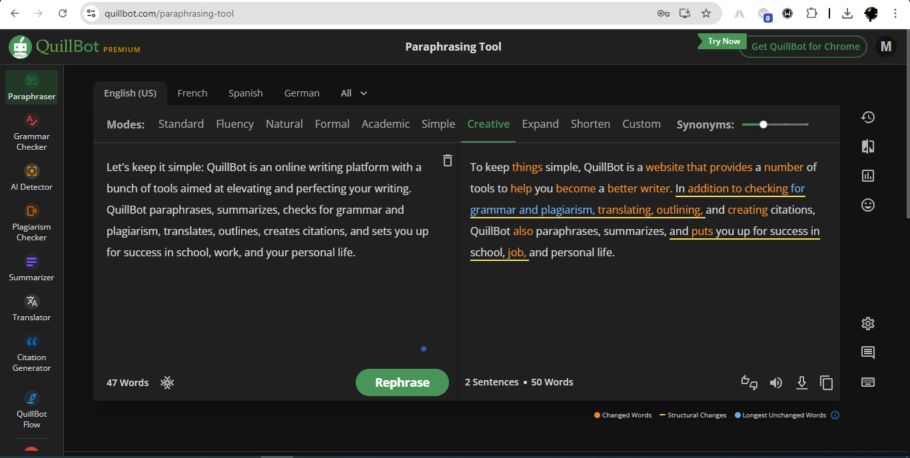Open user profile avatar M

point(885,47)
